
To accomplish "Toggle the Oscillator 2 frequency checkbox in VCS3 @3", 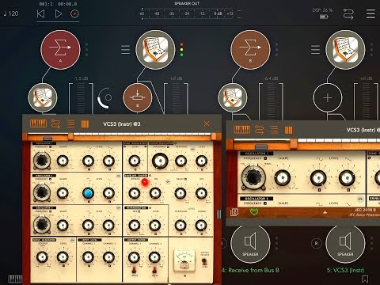I will (51, 179).
